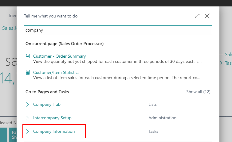
Task: Open the Customer - Order Summary report
Action: tap(59, 56)
